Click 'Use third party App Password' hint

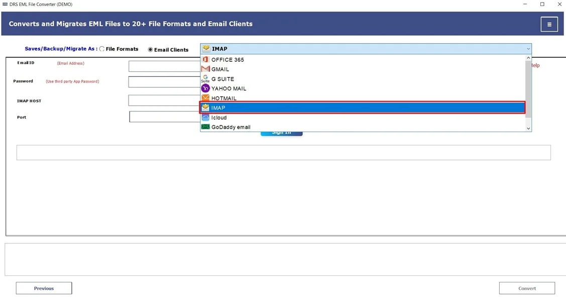click(72, 81)
